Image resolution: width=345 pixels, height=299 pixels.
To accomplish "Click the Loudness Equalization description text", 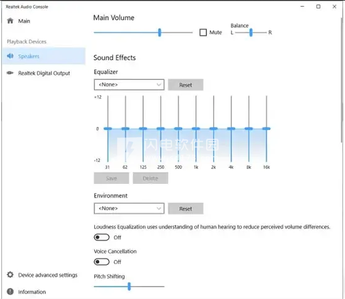I will 212,227.
